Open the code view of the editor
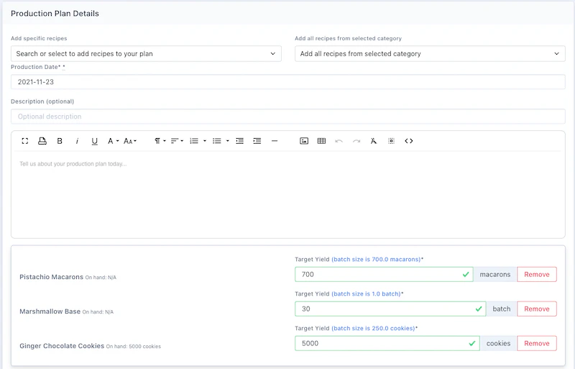Viewport: 575px width, 369px height. [x=409, y=141]
